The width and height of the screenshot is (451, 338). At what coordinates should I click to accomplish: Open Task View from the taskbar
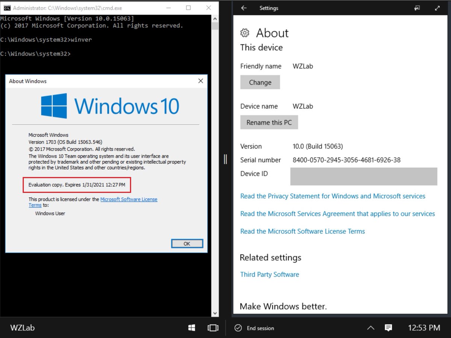click(x=213, y=328)
